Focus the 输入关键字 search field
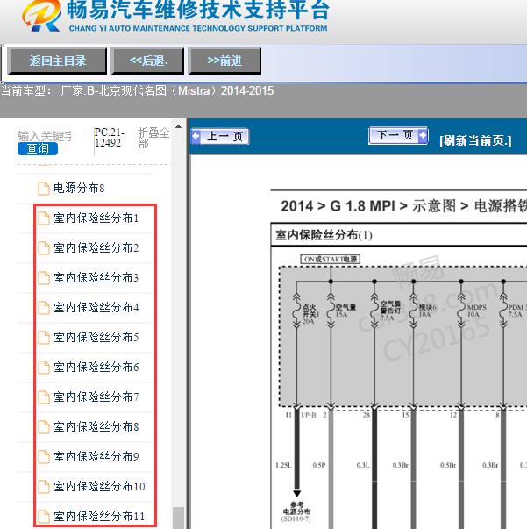Screen dimensions: 527x529 pos(45,136)
